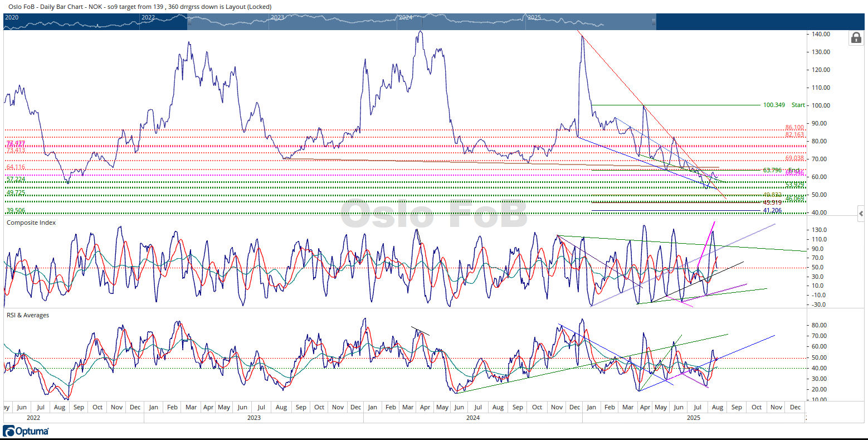Click the 64.116 level label at left
868x440 pixels.
tap(16, 167)
